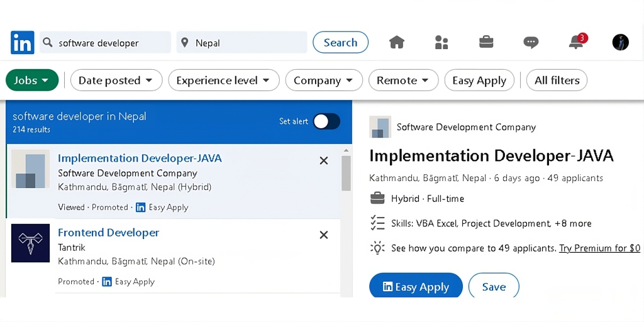Open the Messaging chat bubble icon

tap(531, 42)
